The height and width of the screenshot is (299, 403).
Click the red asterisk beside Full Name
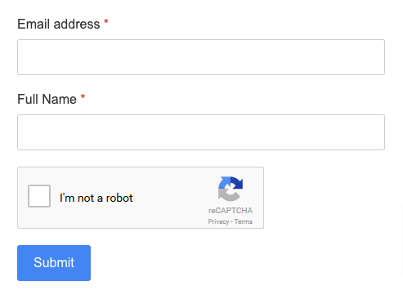[x=83, y=96]
